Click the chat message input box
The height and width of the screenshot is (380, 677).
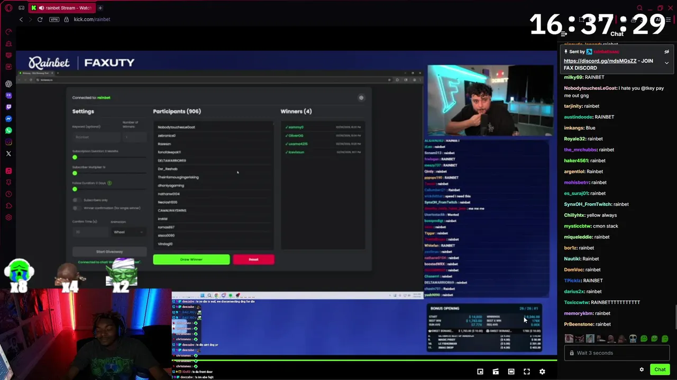click(617, 353)
